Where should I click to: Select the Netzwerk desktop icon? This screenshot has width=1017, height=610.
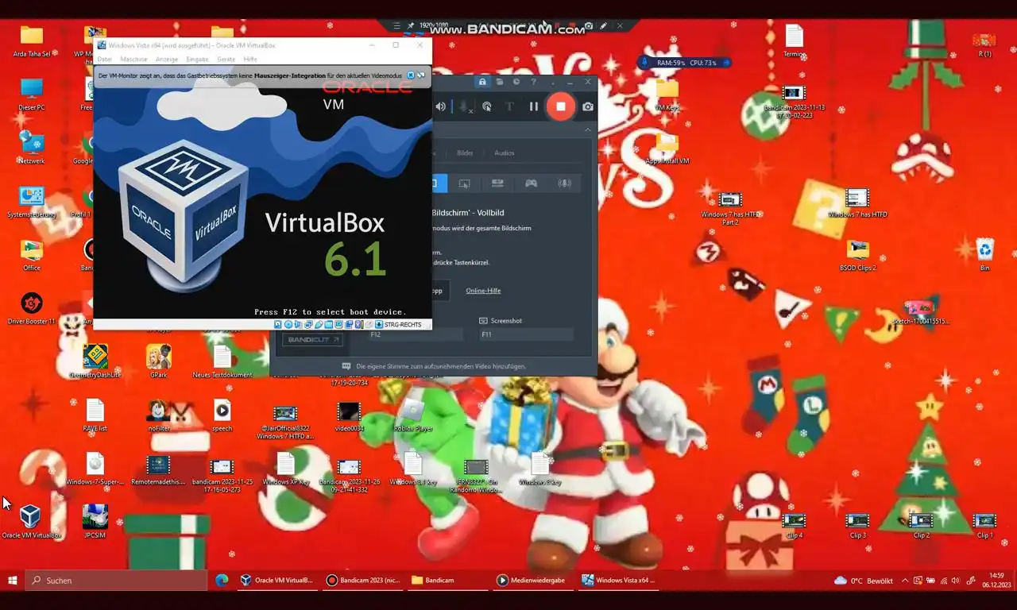[x=32, y=148]
